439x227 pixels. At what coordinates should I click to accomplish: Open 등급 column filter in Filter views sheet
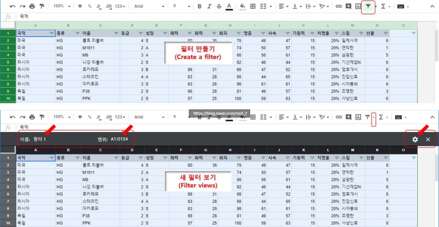(x=140, y=158)
